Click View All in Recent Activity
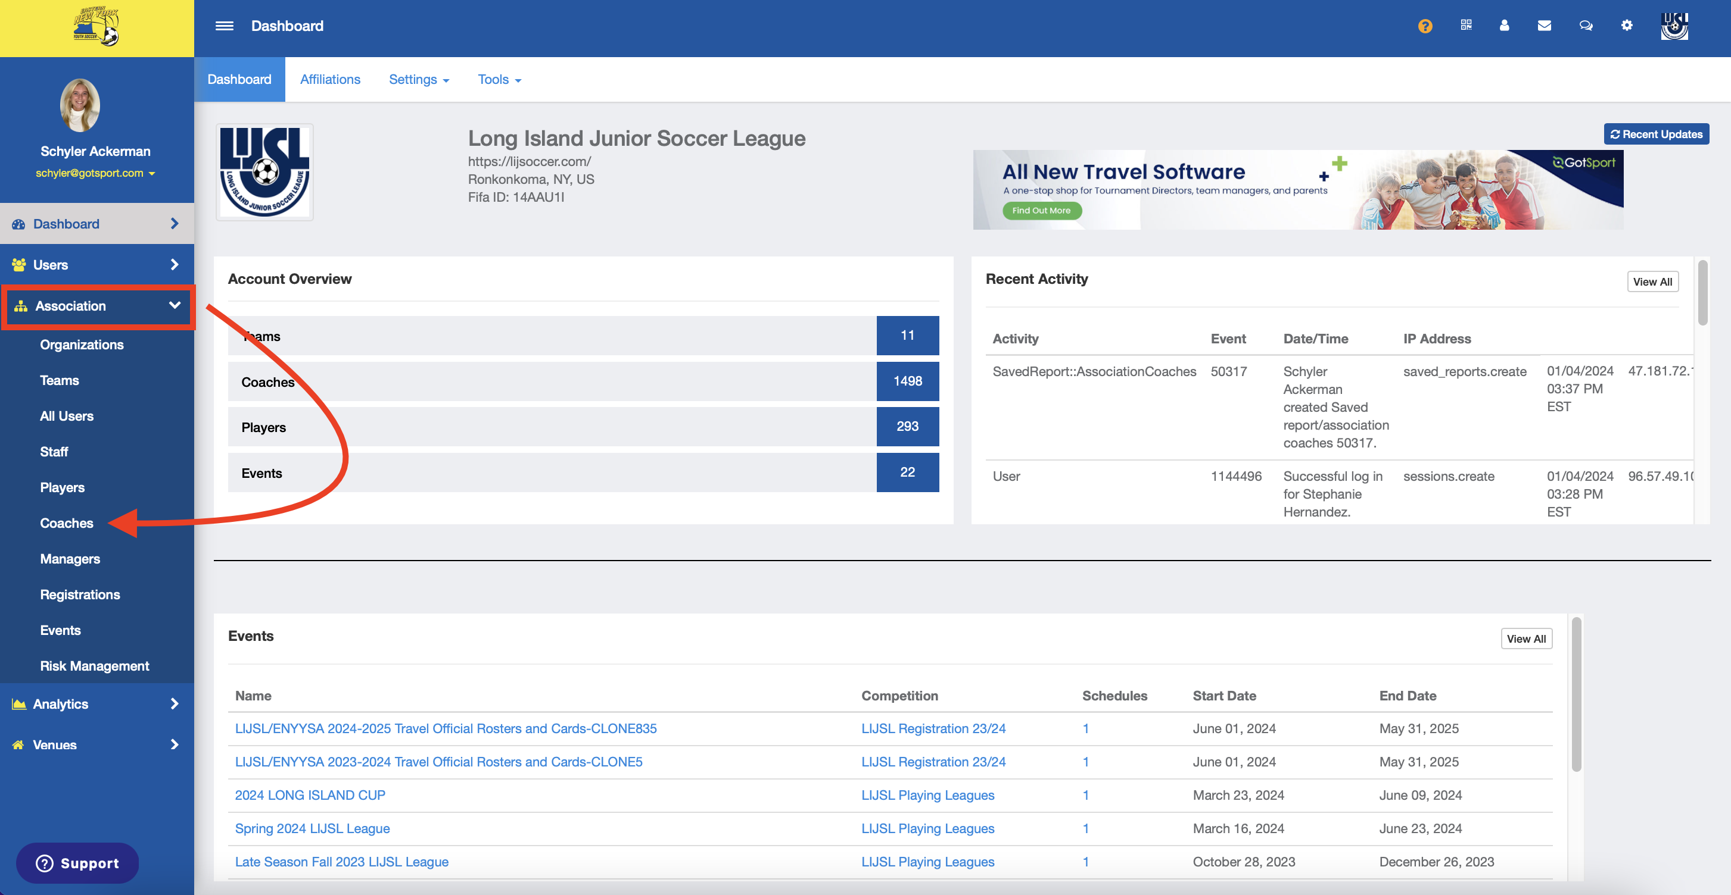1731x895 pixels. pyautogui.click(x=1652, y=281)
